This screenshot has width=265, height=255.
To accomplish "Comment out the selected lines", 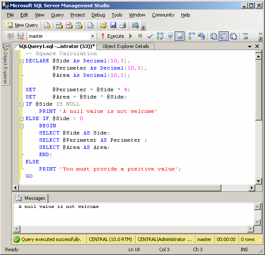I will pyautogui.click(x=245, y=36).
